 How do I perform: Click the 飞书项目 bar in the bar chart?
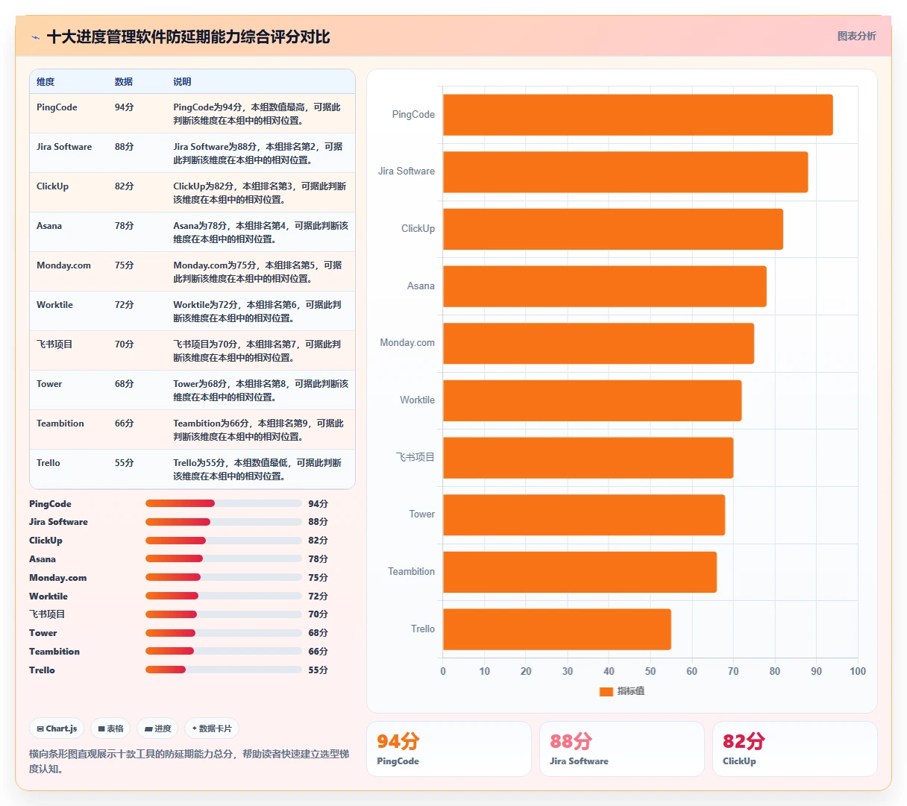[x=588, y=458]
